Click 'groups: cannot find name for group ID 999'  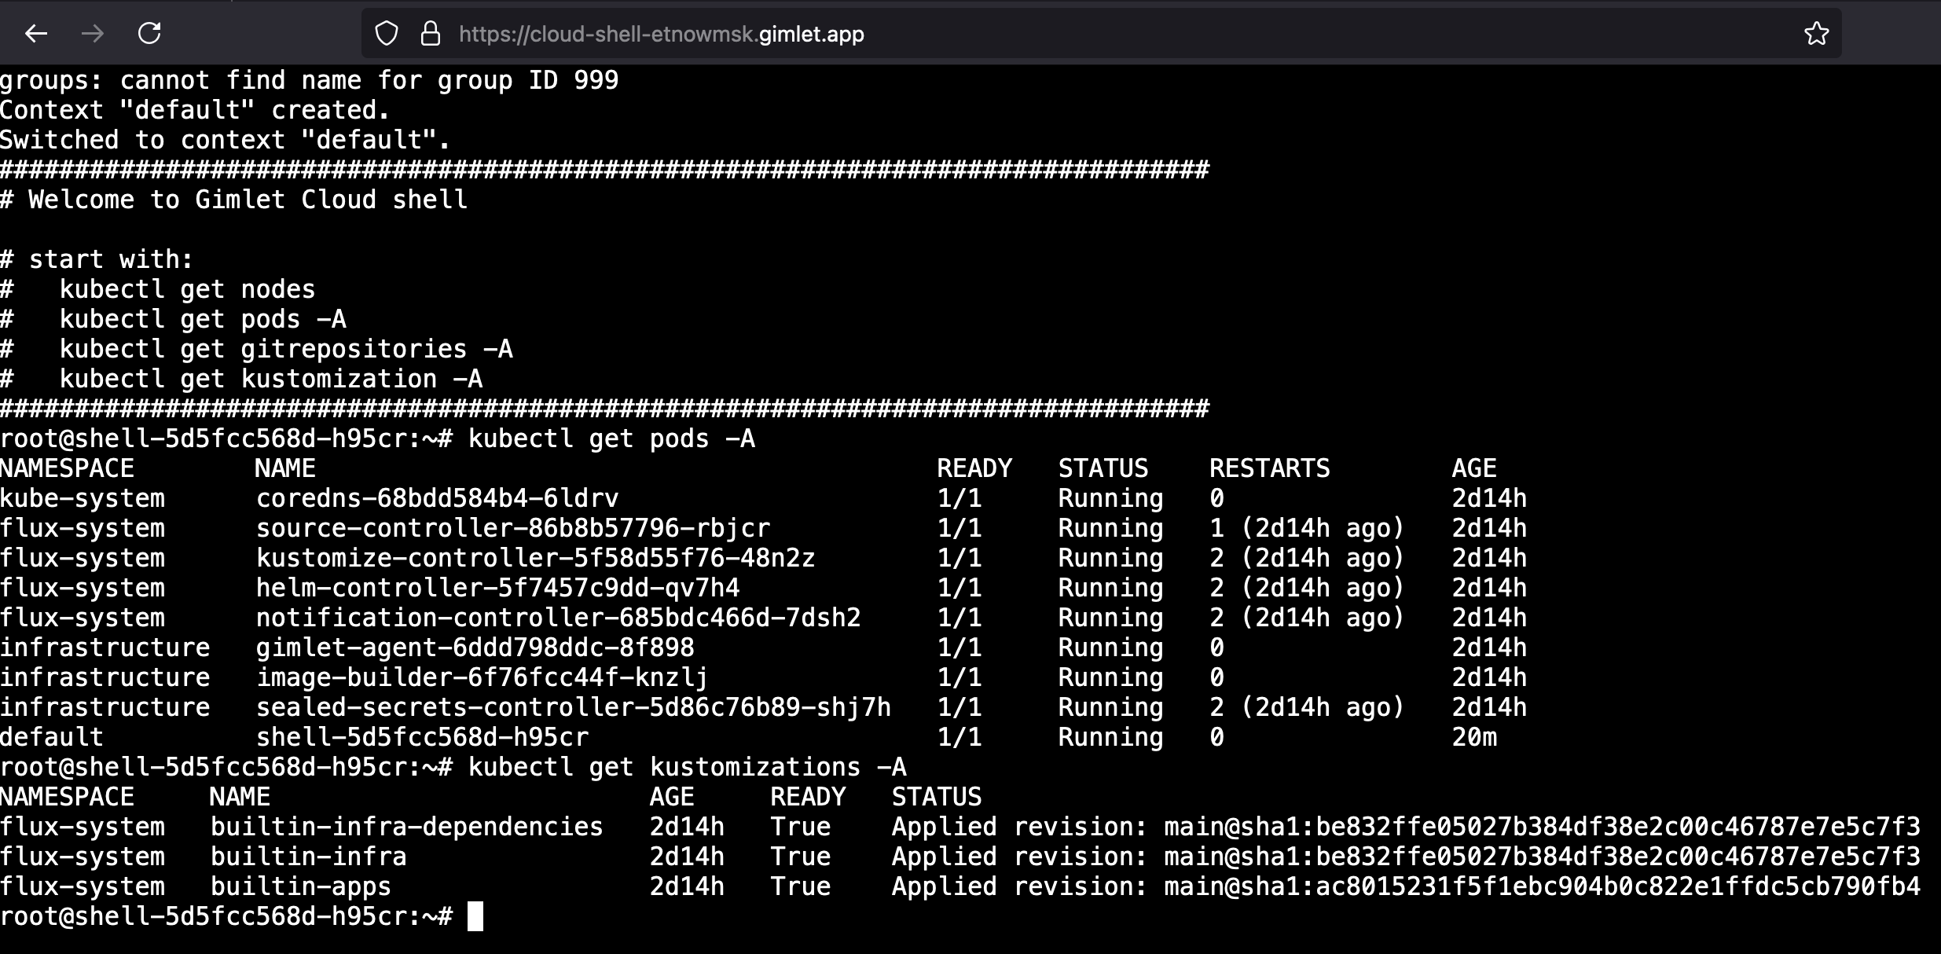(310, 80)
